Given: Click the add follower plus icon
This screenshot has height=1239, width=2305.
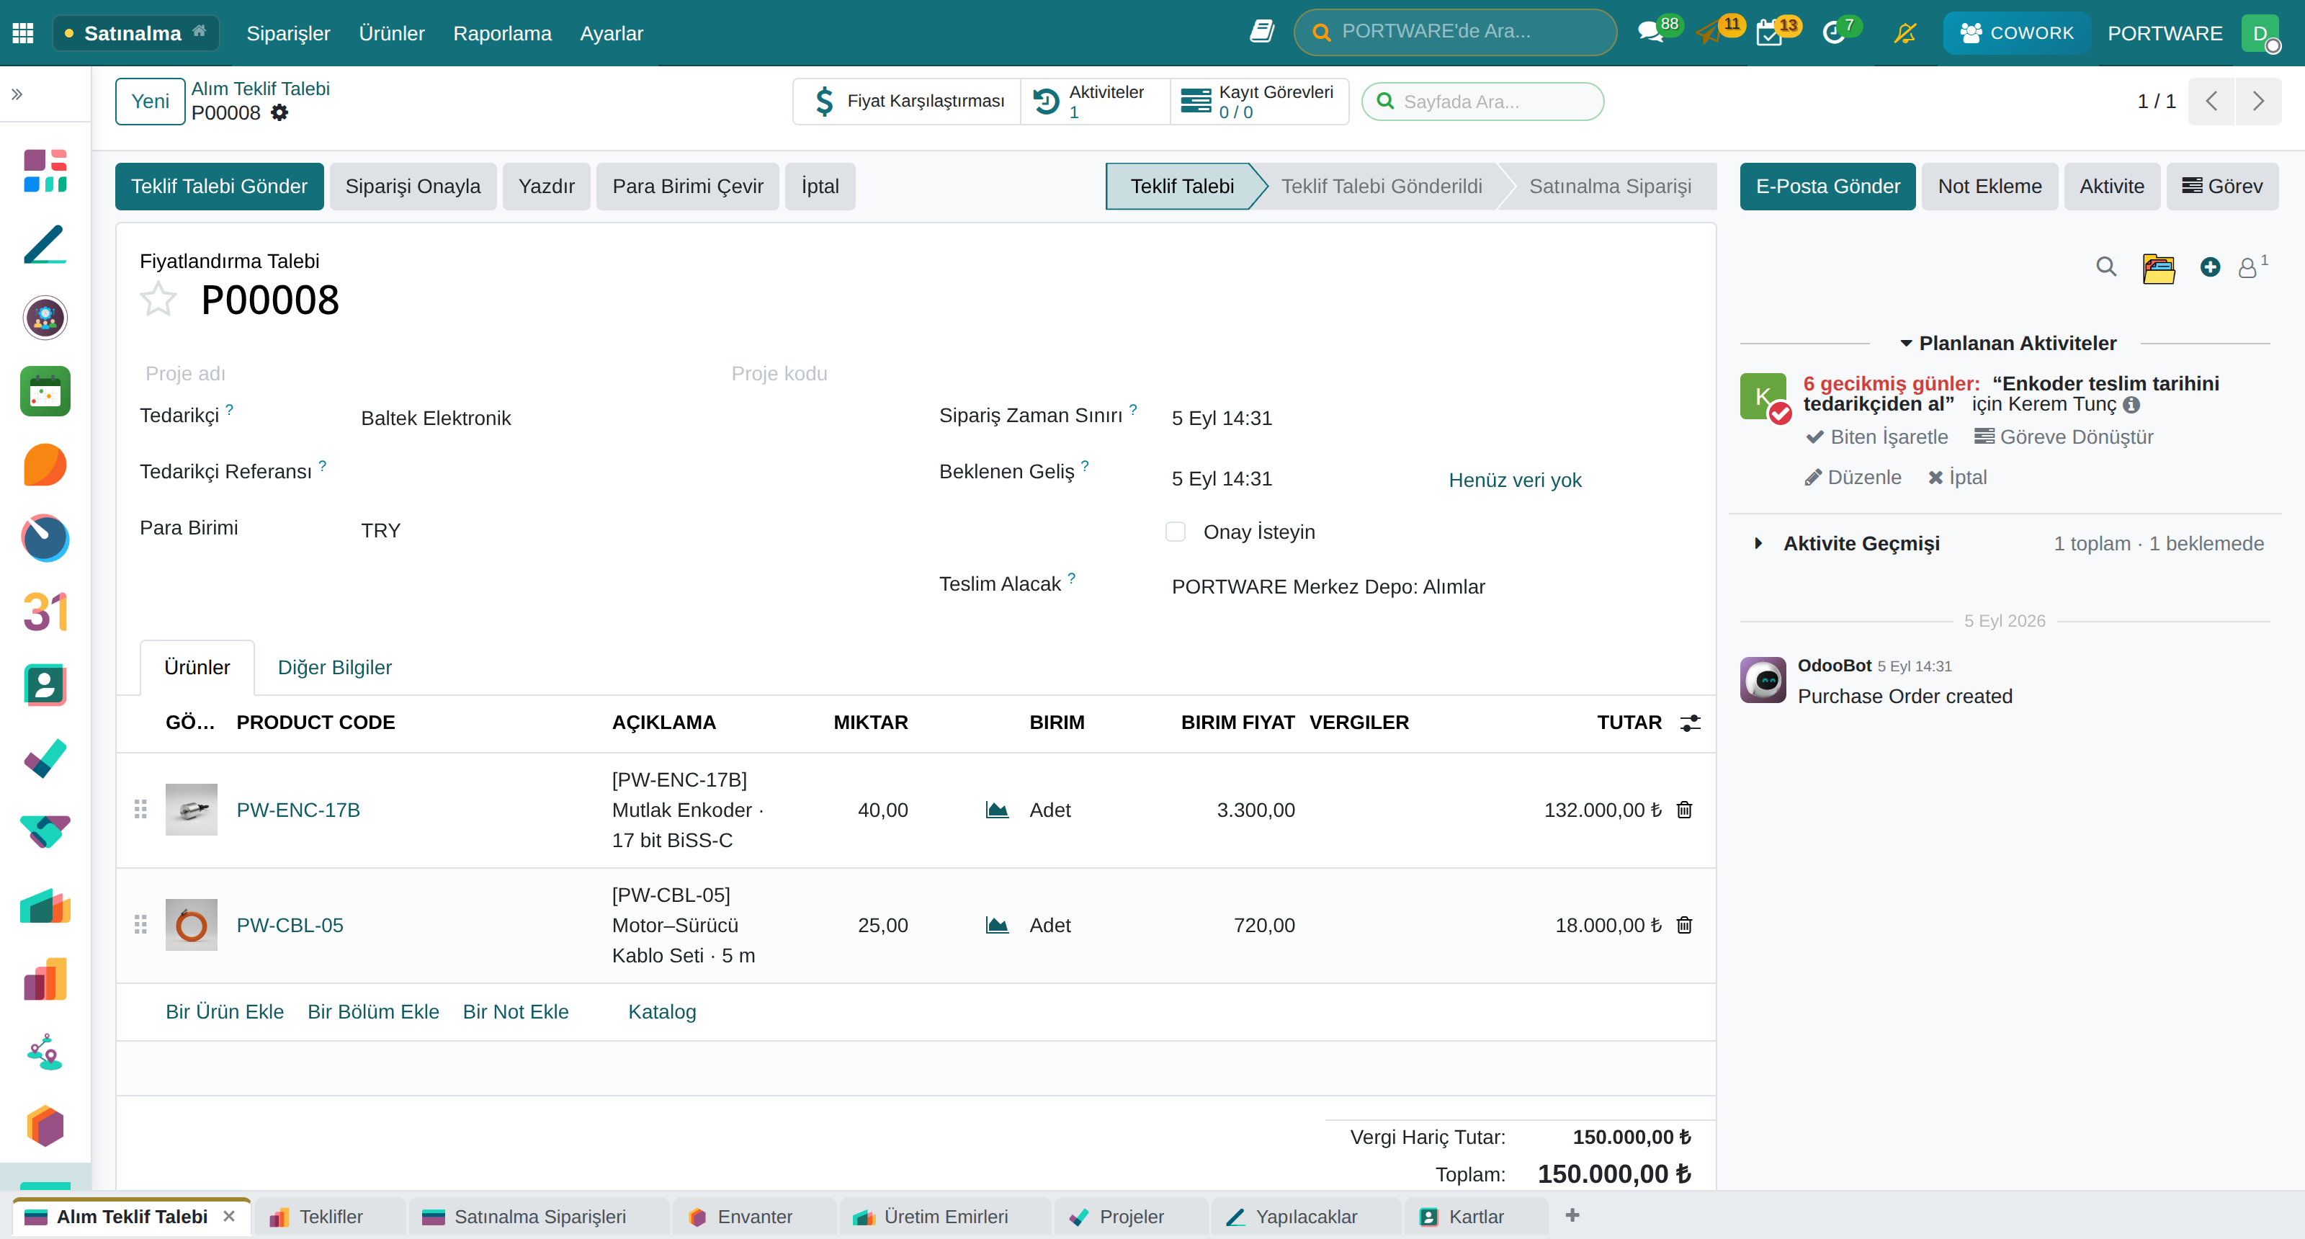Looking at the screenshot, I should coord(2210,267).
